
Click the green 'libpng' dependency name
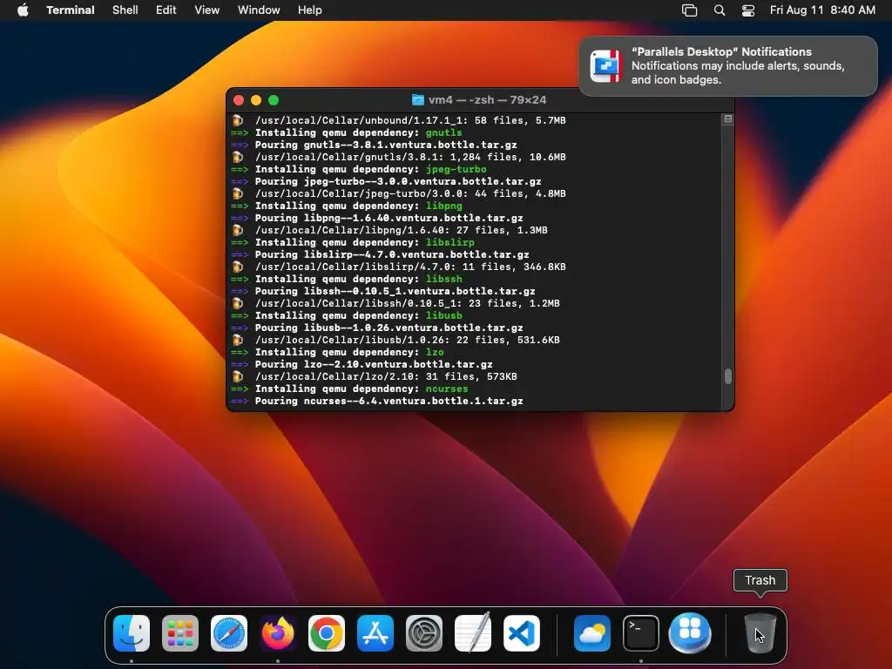coord(443,206)
